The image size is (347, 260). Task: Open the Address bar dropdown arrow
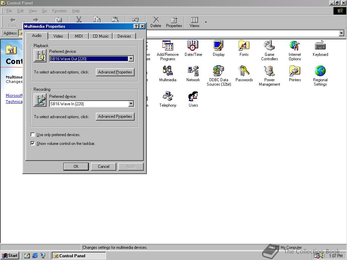tap(342, 34)
